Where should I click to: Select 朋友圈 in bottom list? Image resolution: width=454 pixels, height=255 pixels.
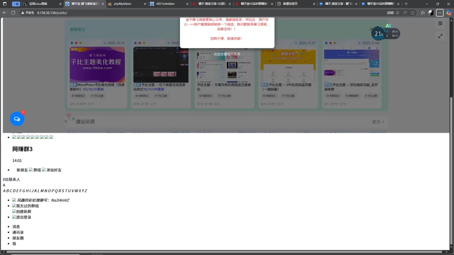18,238
